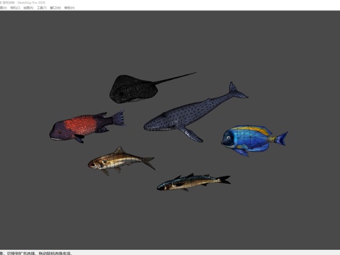Open the 工具(T) Tools menu

pos(42,8)
